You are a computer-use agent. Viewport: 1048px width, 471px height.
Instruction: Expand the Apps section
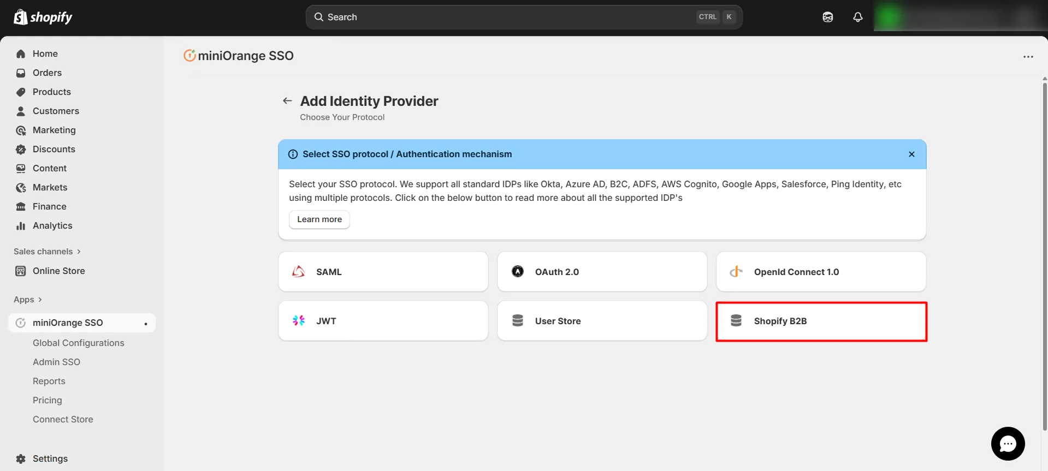pyautogui.click(x=28, y=299)
